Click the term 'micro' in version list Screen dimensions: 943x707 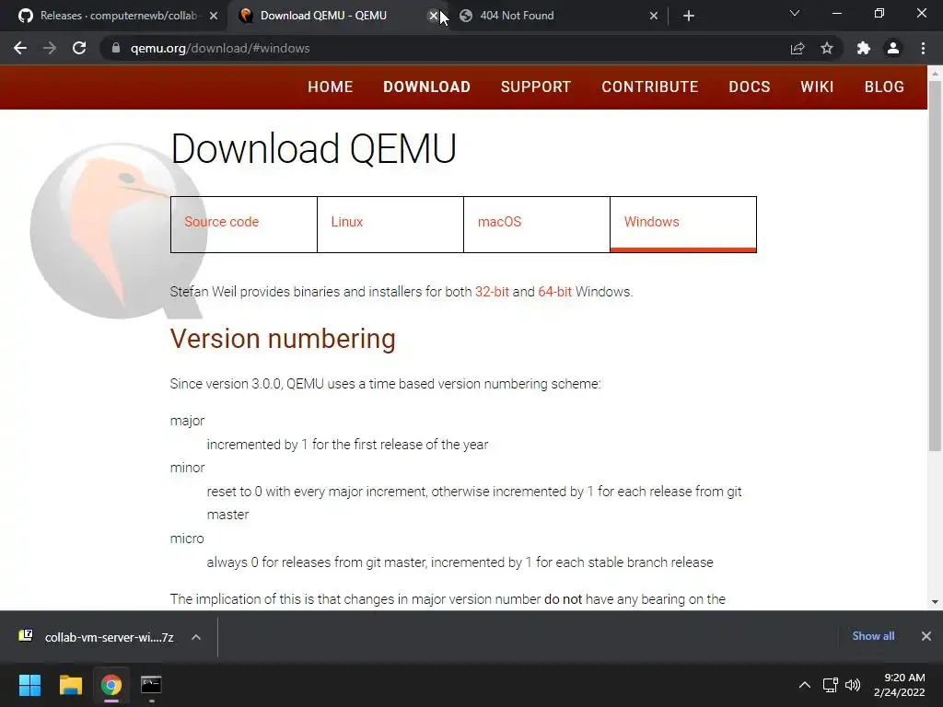click(x=187, y=539)
